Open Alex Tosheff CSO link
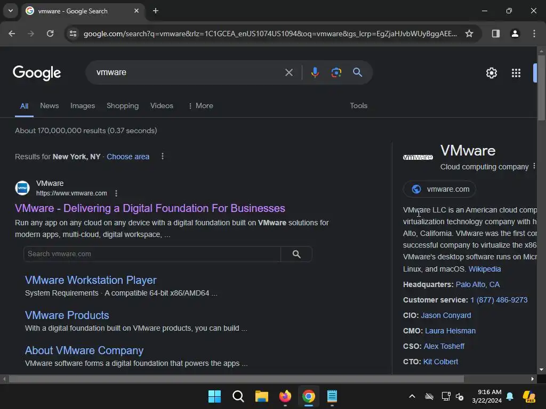The image size is (546, 409). pyautogui.click(x=444, y=346)
